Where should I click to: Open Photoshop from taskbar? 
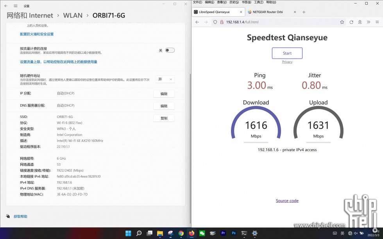[x=234, y=233]
